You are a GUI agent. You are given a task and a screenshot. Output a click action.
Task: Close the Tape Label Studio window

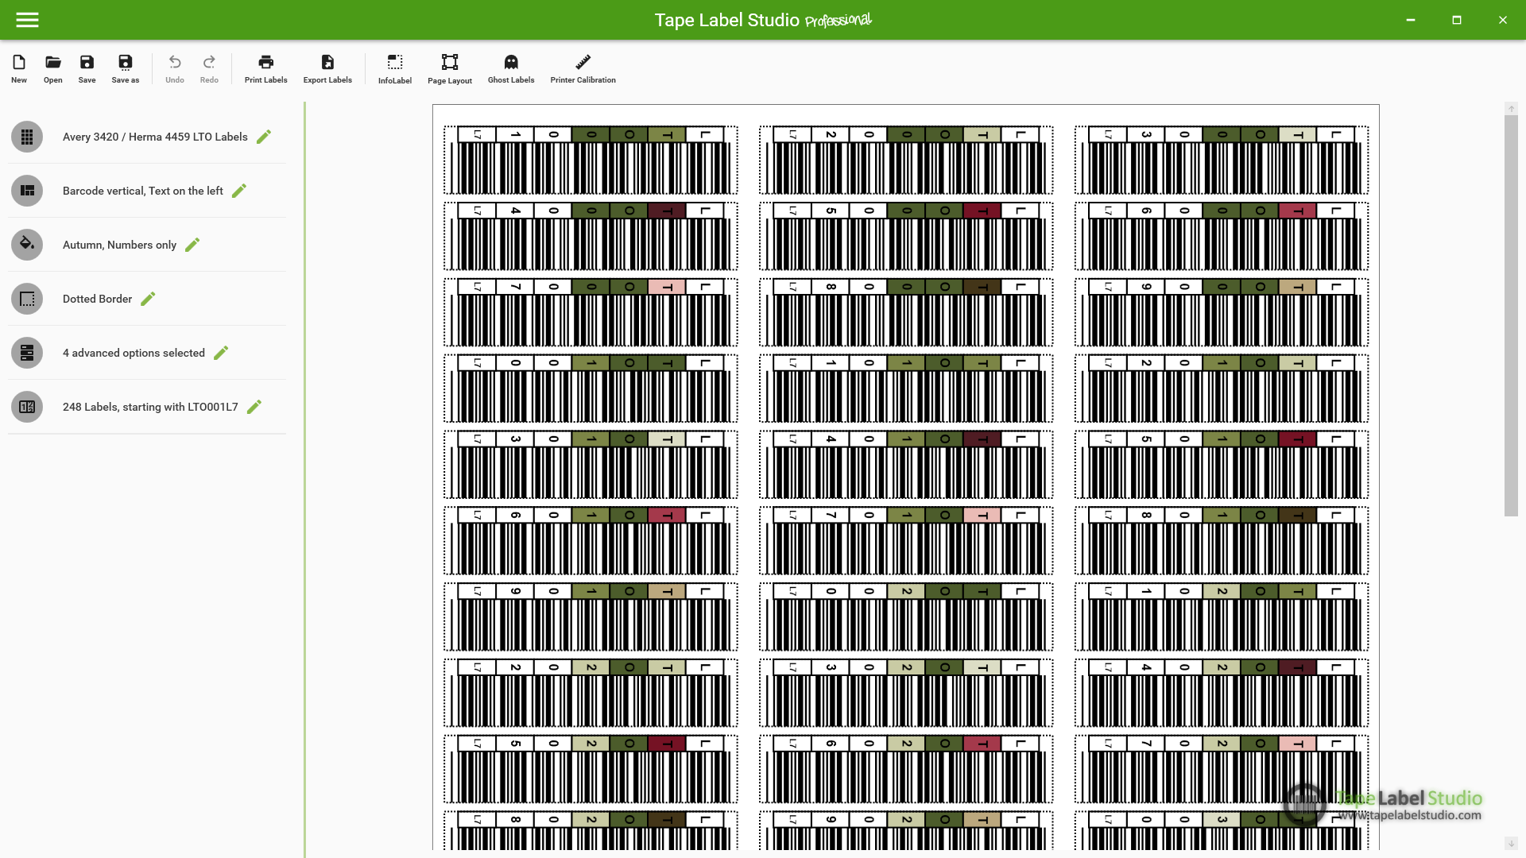(x=1503, y=20)
